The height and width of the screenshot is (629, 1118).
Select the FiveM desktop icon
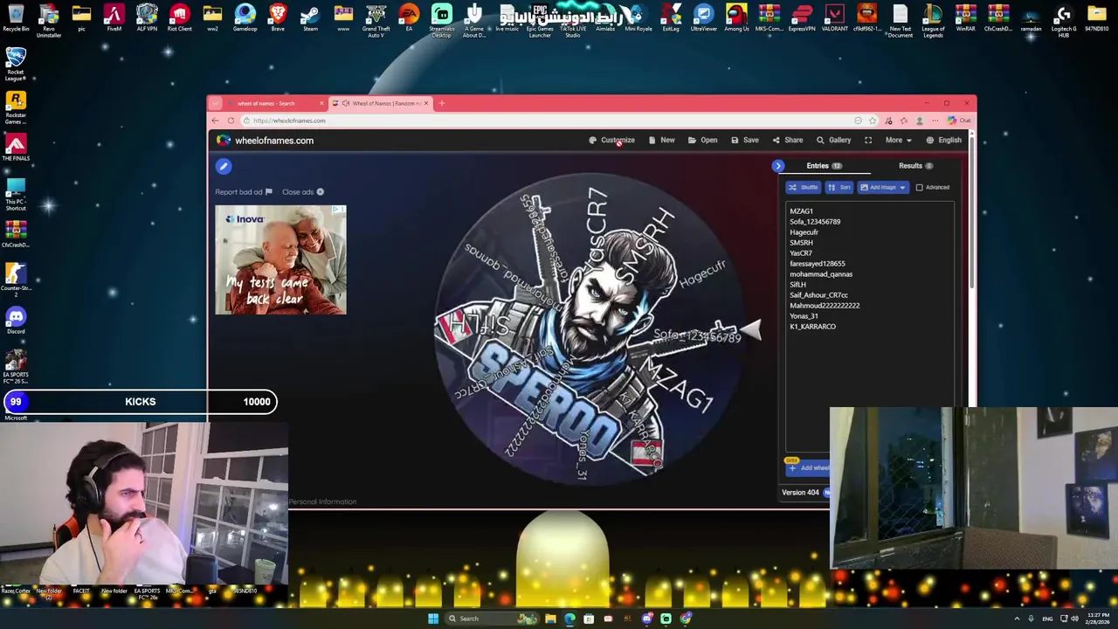click(114, 17)
